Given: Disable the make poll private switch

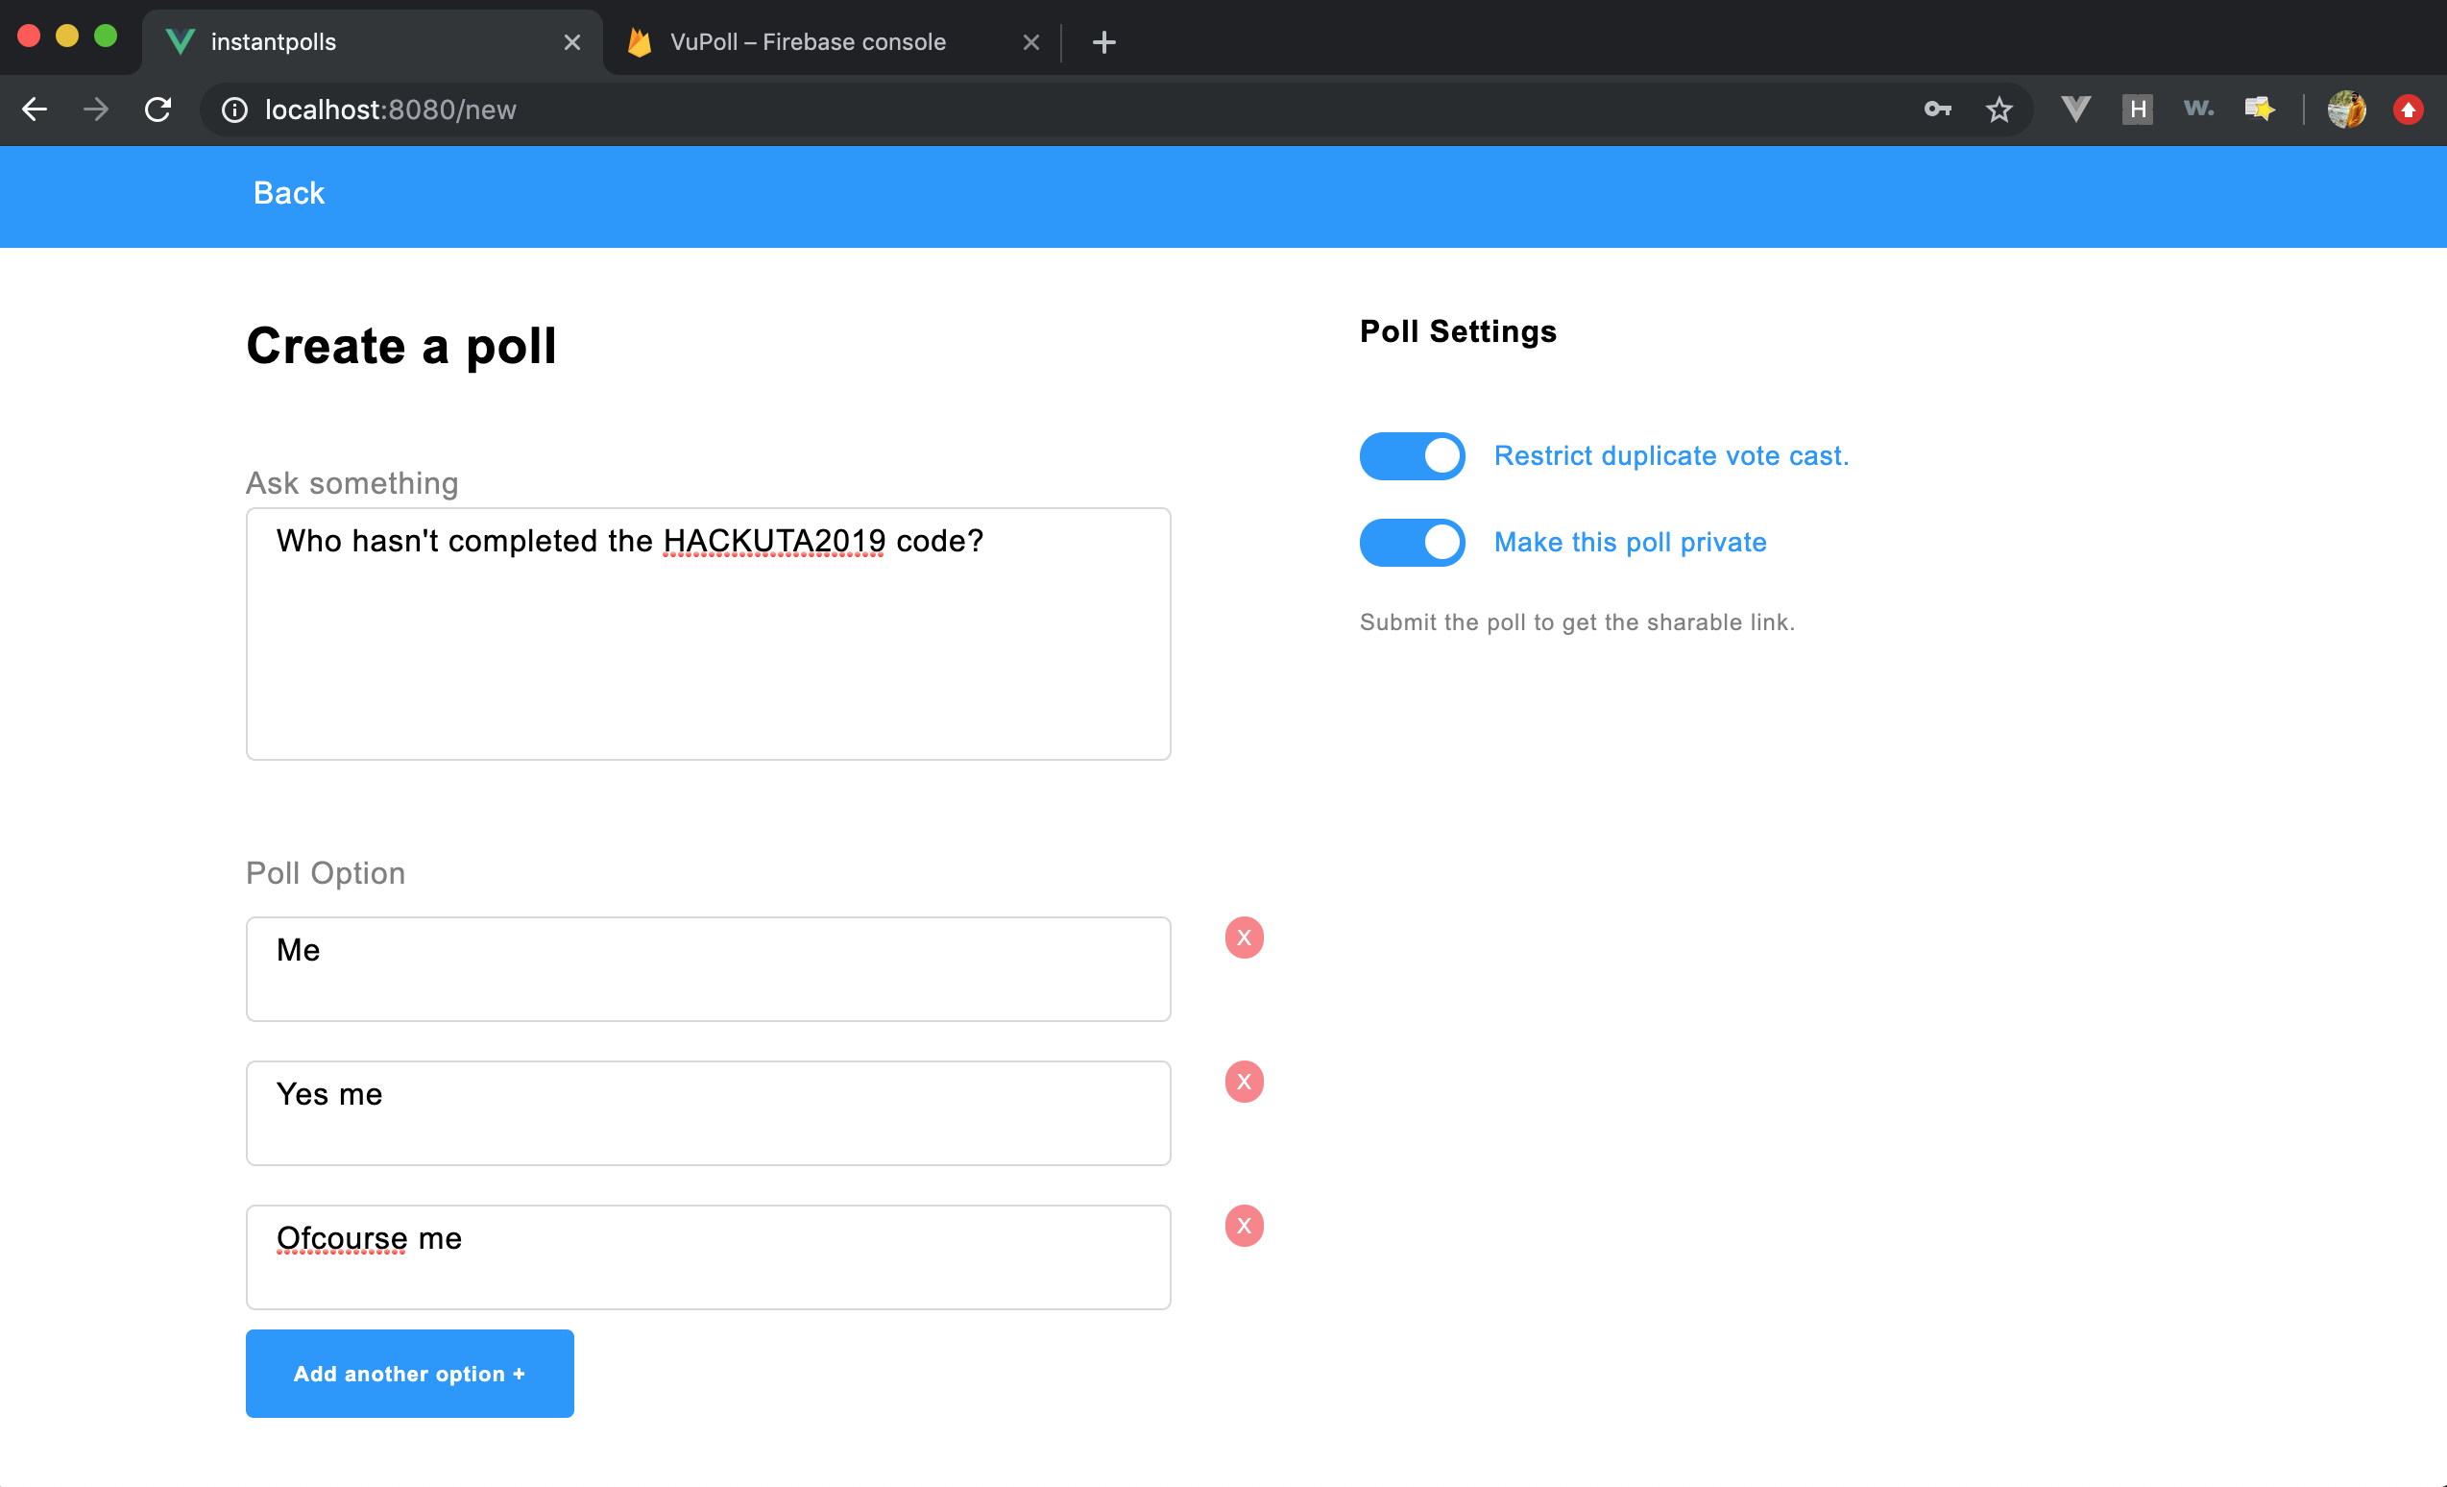Looking at the screenshot, I should [x=1411, y=543].
